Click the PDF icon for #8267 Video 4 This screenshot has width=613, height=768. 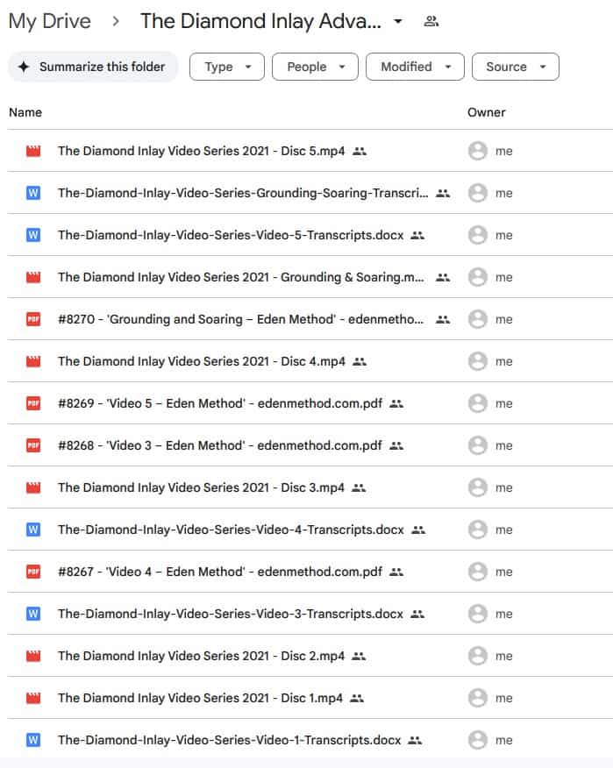33,572
